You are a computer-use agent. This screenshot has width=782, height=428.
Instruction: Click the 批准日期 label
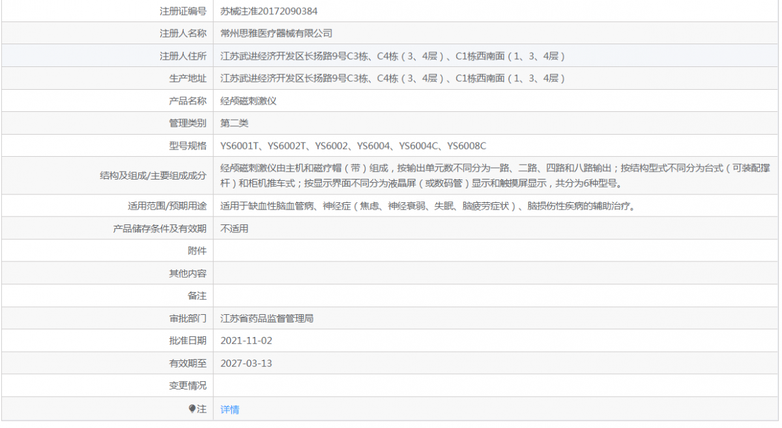[x=188, y=341]
